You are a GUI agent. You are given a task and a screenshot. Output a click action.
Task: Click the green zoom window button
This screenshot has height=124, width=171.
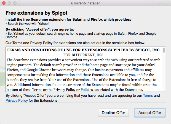[15, 3]
